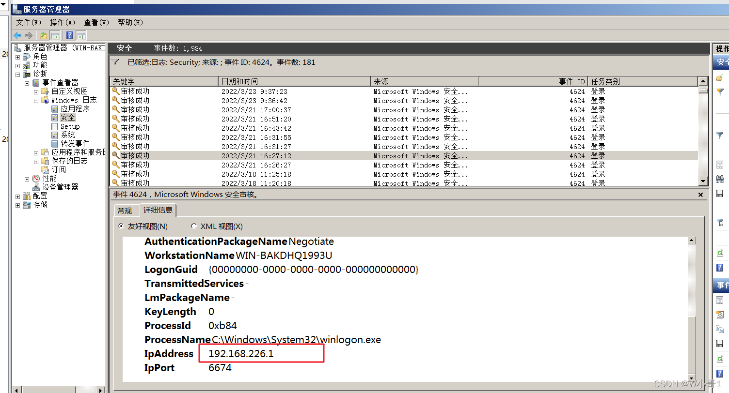The image size is (729, 393).
Task: Click the save filter to custom view icon
Action: click(720, 222)
